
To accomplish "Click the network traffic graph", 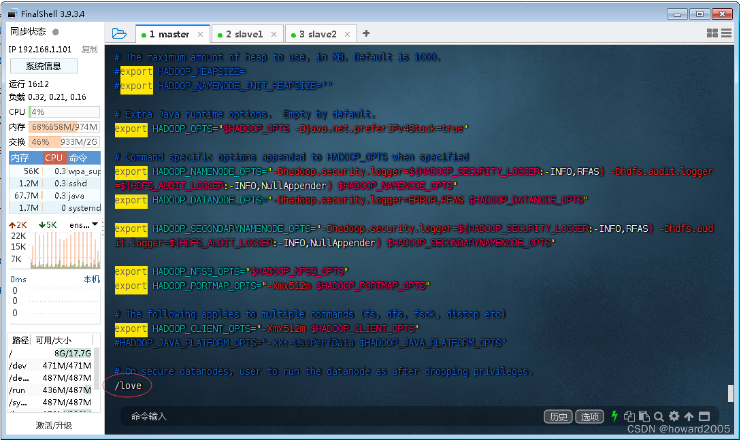I will 64,250.
